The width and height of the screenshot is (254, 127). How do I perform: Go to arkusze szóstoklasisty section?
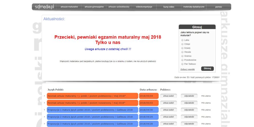119,7
